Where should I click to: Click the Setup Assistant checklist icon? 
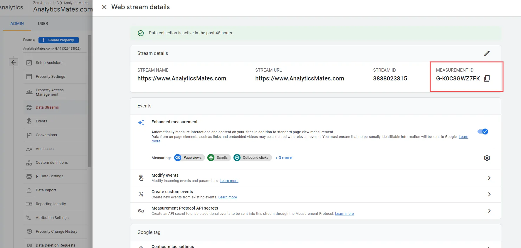(29, 63)
